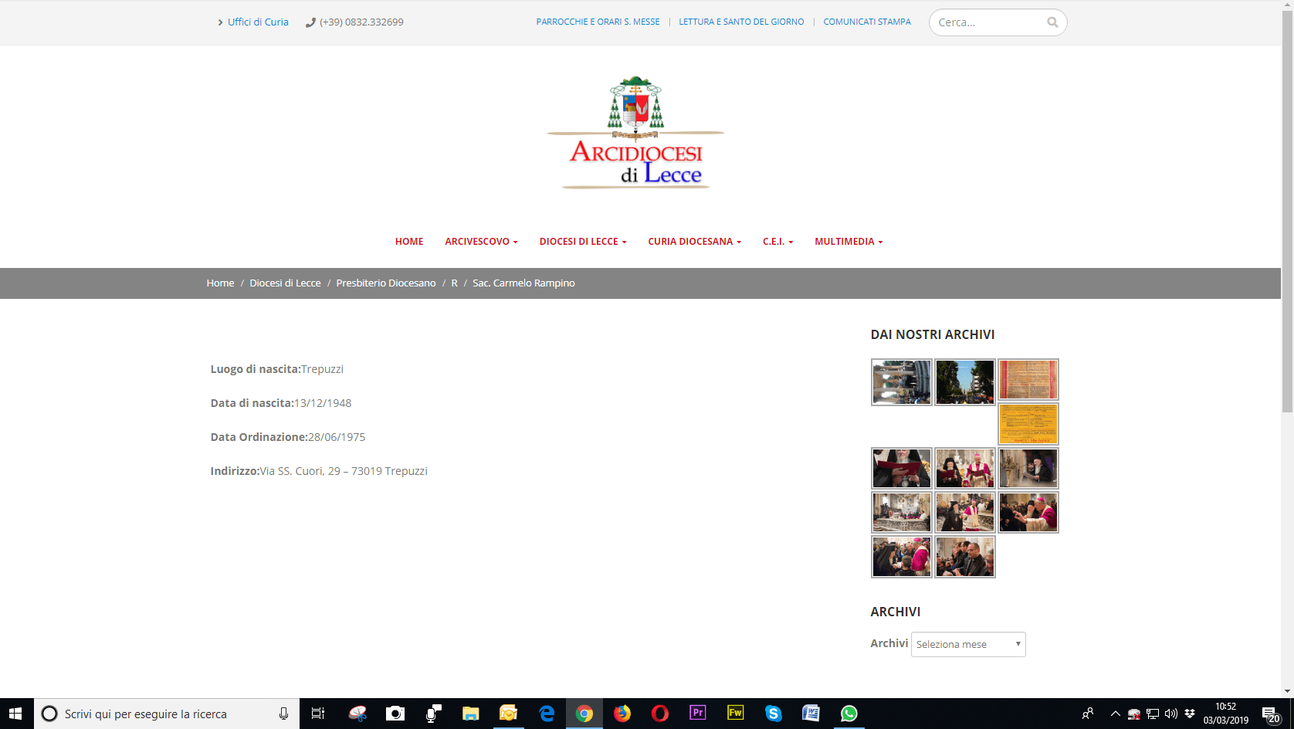Open thumbnail of bearded priest holding red book
Viewport: 1294px width, 729px height.
click(x=902, y=468)
